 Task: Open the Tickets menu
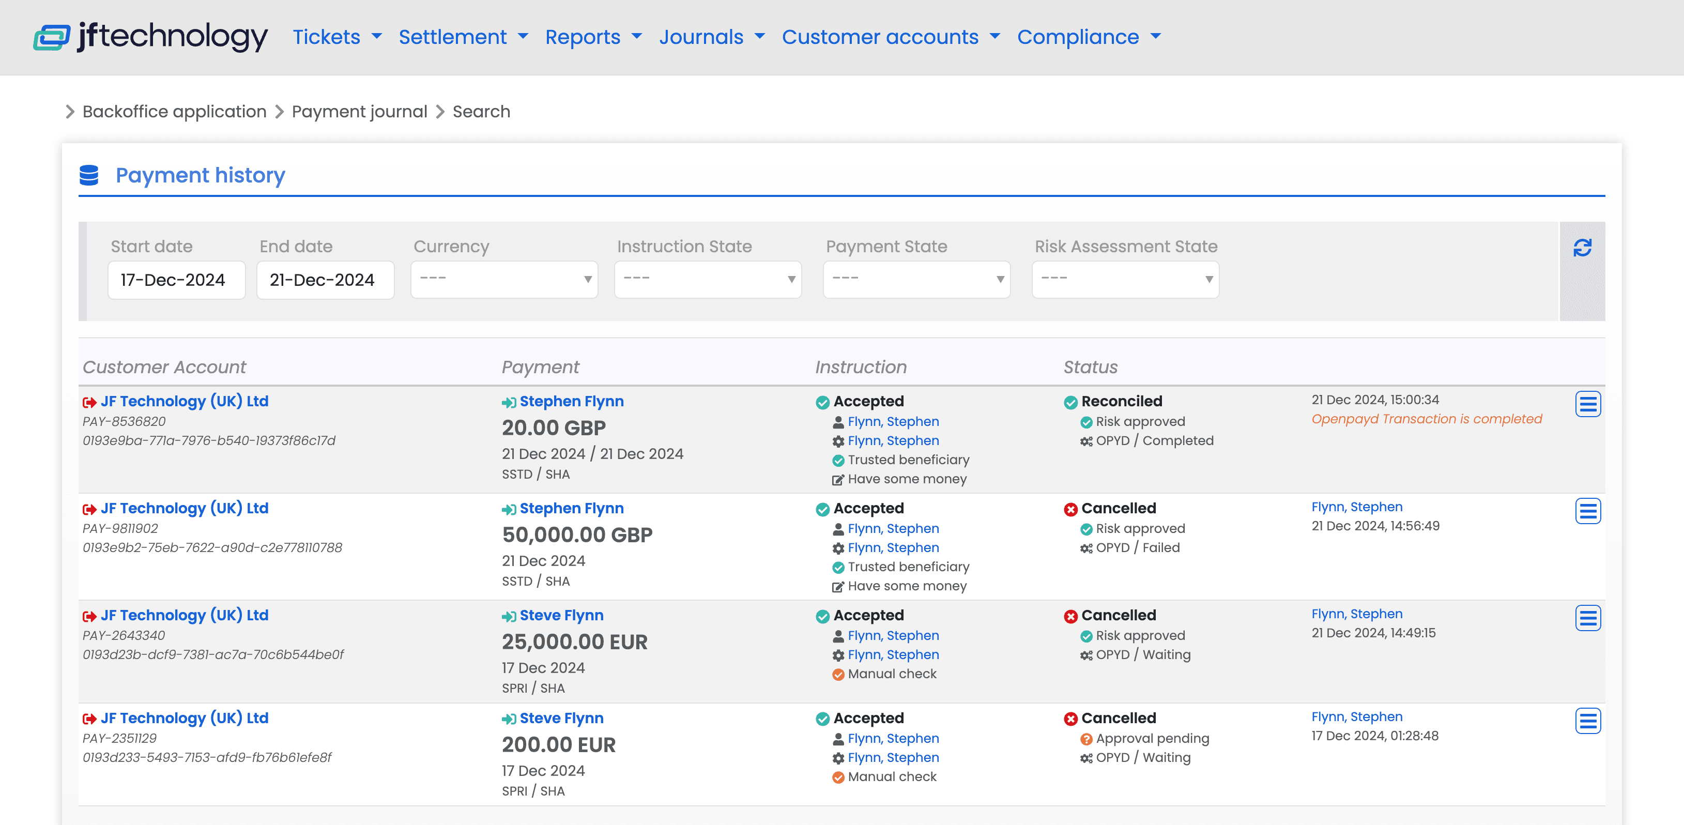click(336, 37)
